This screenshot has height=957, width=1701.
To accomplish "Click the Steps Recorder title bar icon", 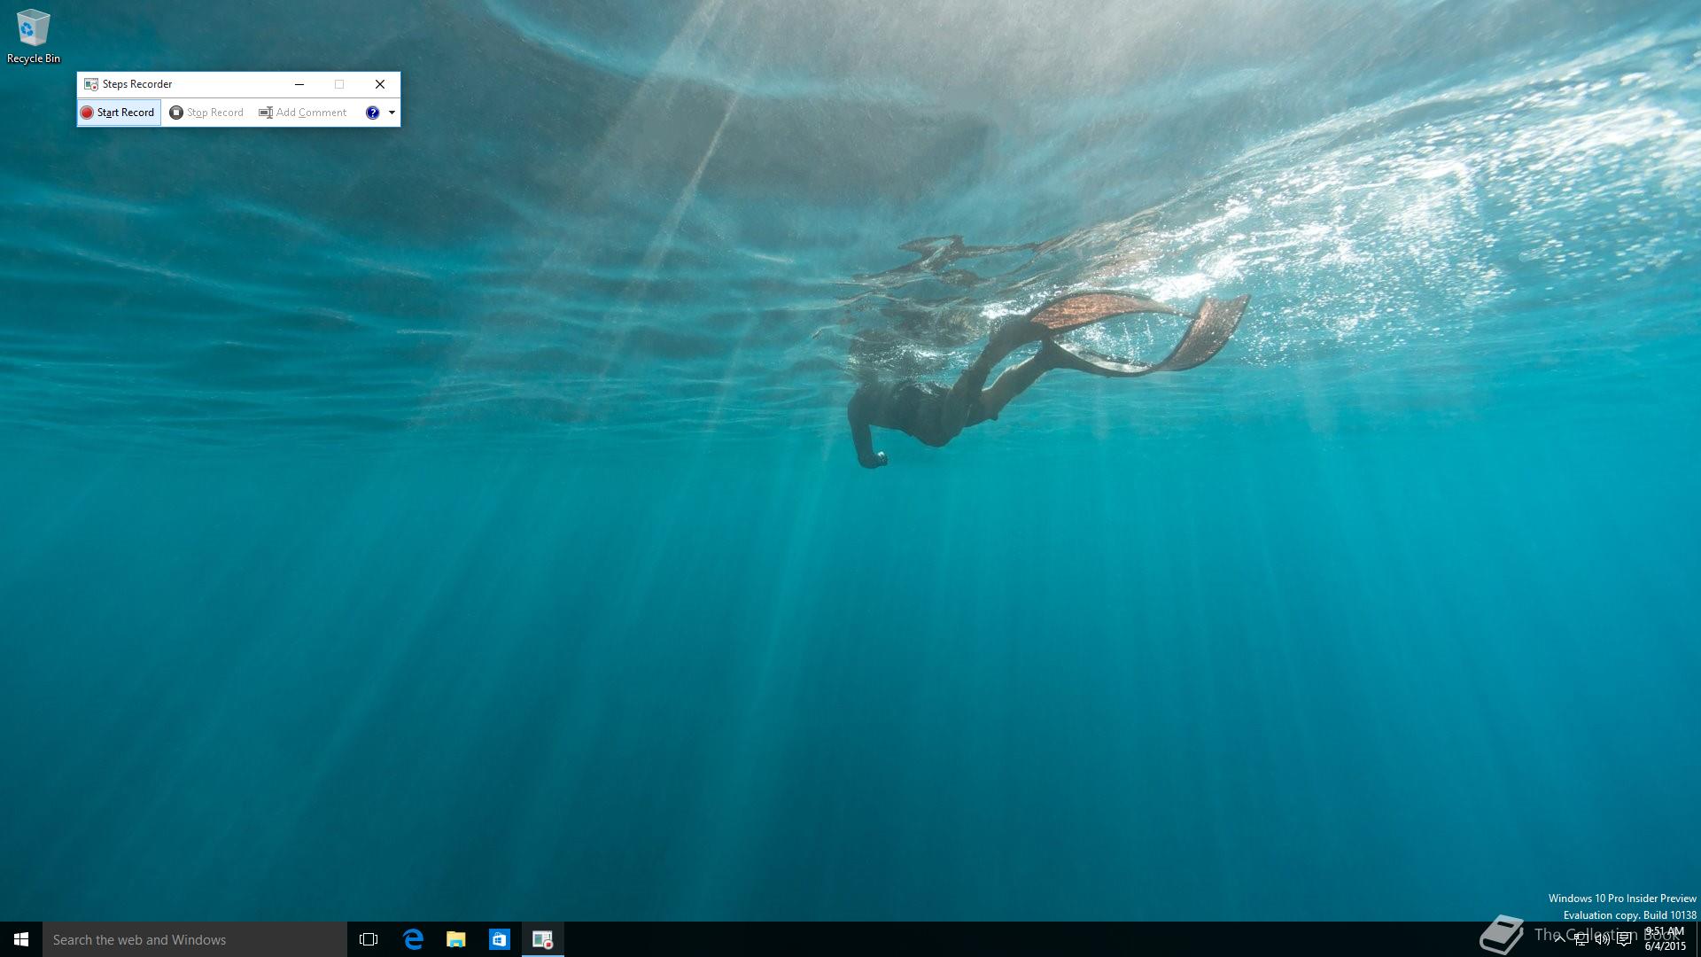I will pos(90,84).
